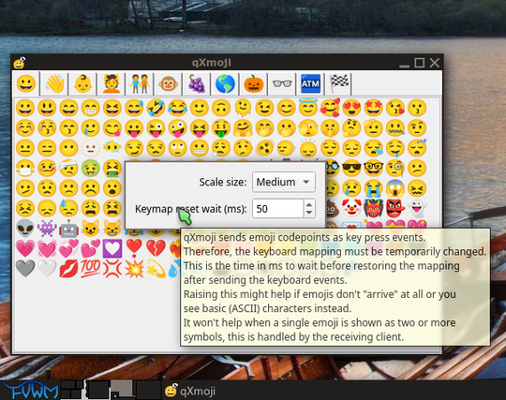This screenshot has height=400, width=506.
Task: Switch to the glasses objects tab
Action: coord(282,84)
